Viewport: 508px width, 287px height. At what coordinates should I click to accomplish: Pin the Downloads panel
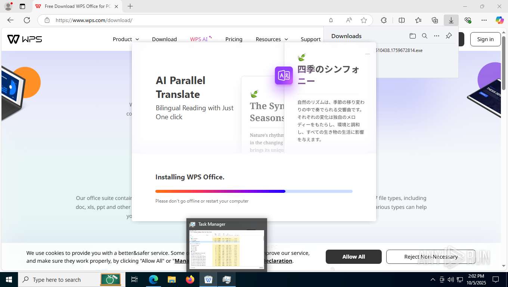(449, 36)
